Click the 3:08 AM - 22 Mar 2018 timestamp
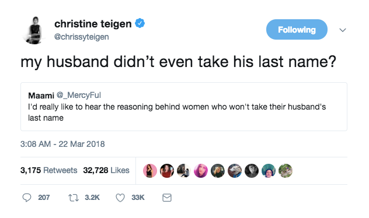The height and width of the screenshot is (218, 369). [62, 144]
